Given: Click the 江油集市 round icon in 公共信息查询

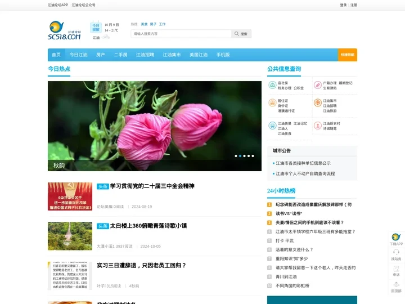Looking at the screenshot, I should (318, 103).
